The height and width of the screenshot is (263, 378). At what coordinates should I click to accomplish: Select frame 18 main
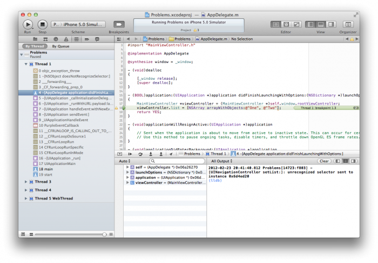(x=66, y=169)
